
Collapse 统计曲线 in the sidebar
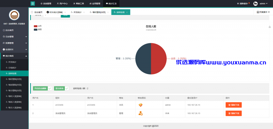(14, 56)
